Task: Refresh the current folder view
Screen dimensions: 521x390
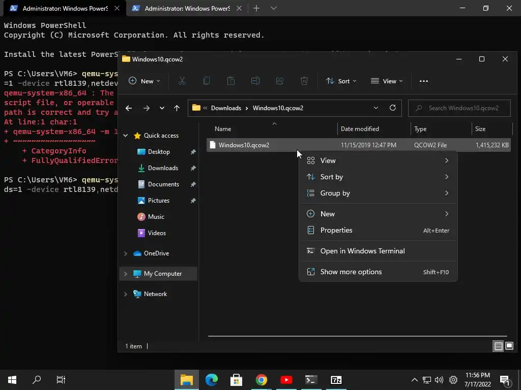Action: pyautogui.click(x=393, y=108)
